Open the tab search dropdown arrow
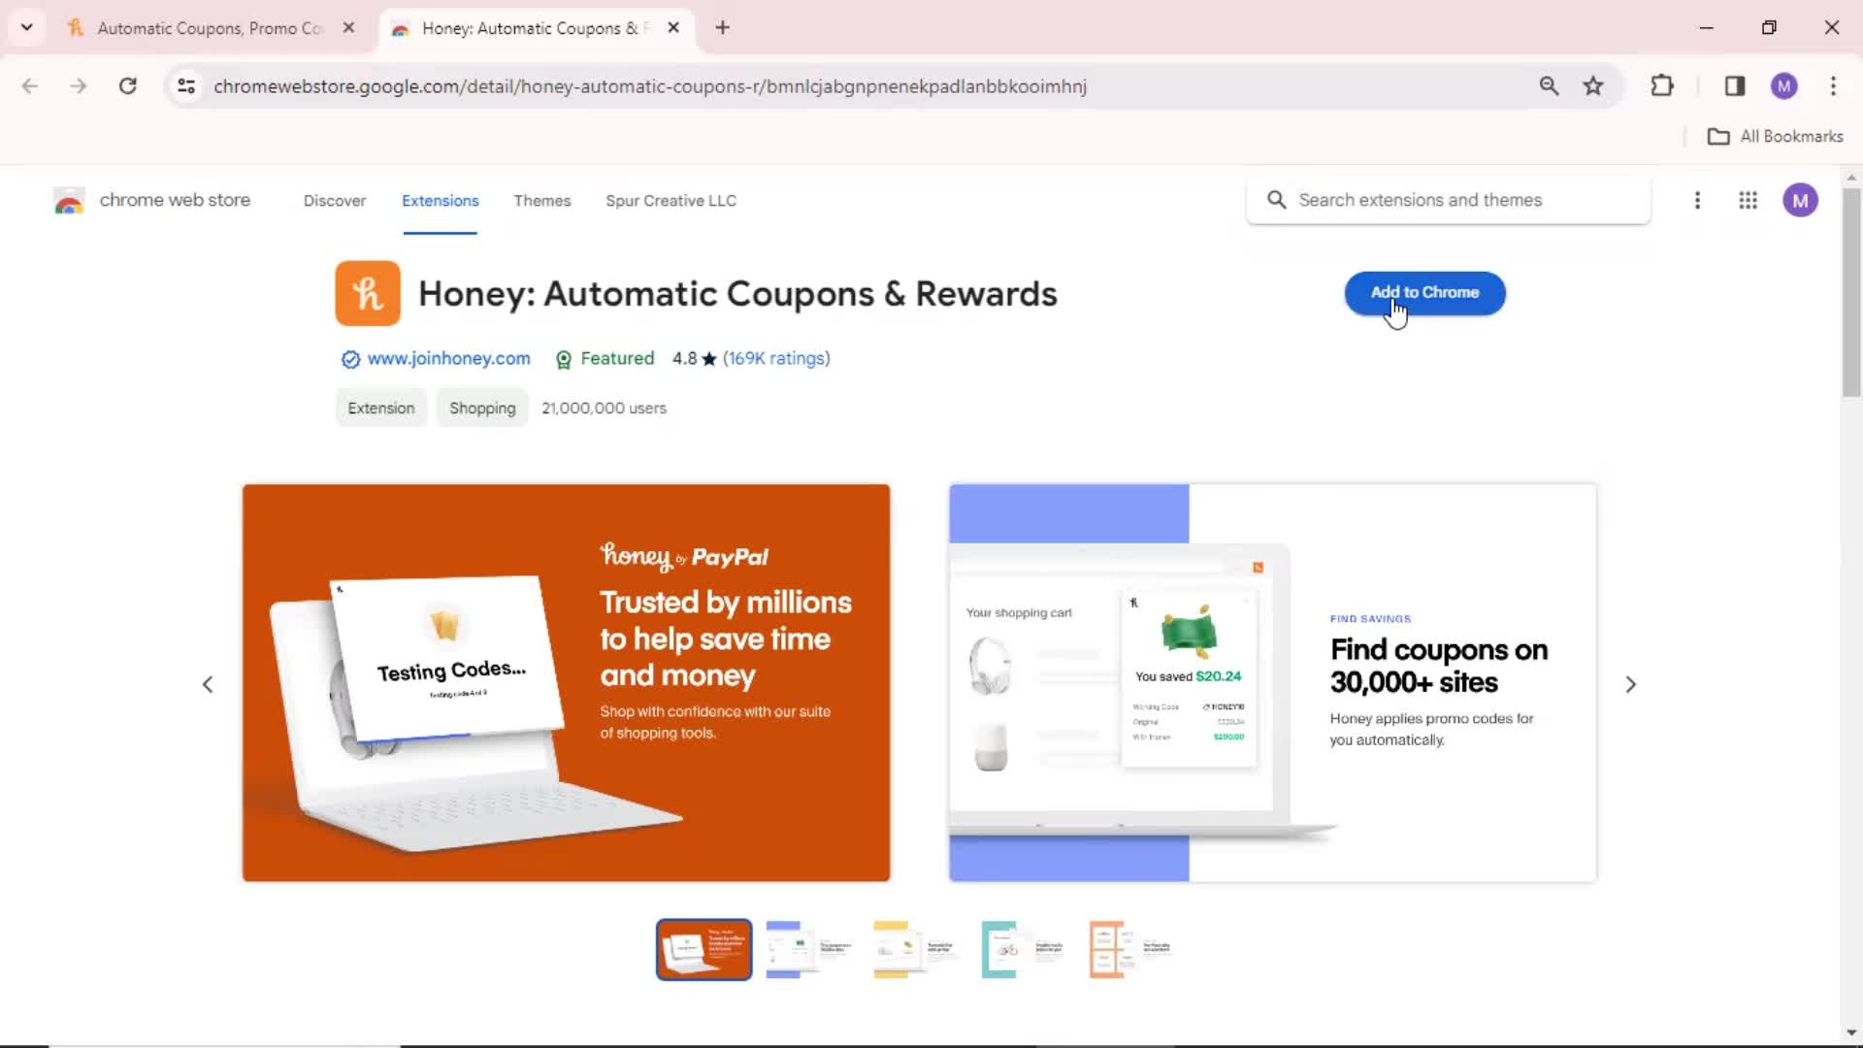The height and width of the screenshot is (1048, 1863). coord(27,27)
